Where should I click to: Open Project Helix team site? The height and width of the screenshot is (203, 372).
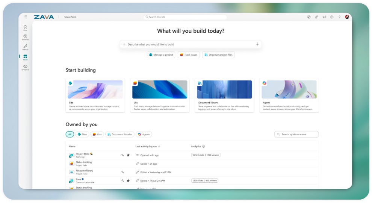(x=83, y=154)
